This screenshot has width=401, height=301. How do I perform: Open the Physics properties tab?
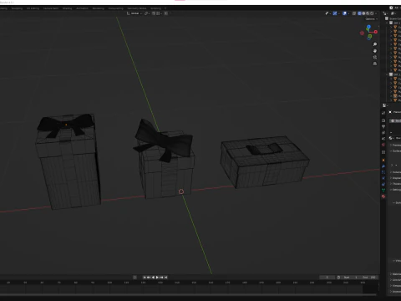[x=383, y=178]
